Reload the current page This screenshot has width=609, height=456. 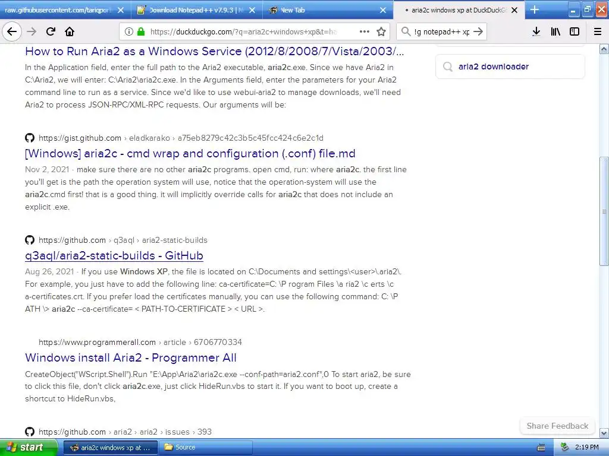click(51, 31)
